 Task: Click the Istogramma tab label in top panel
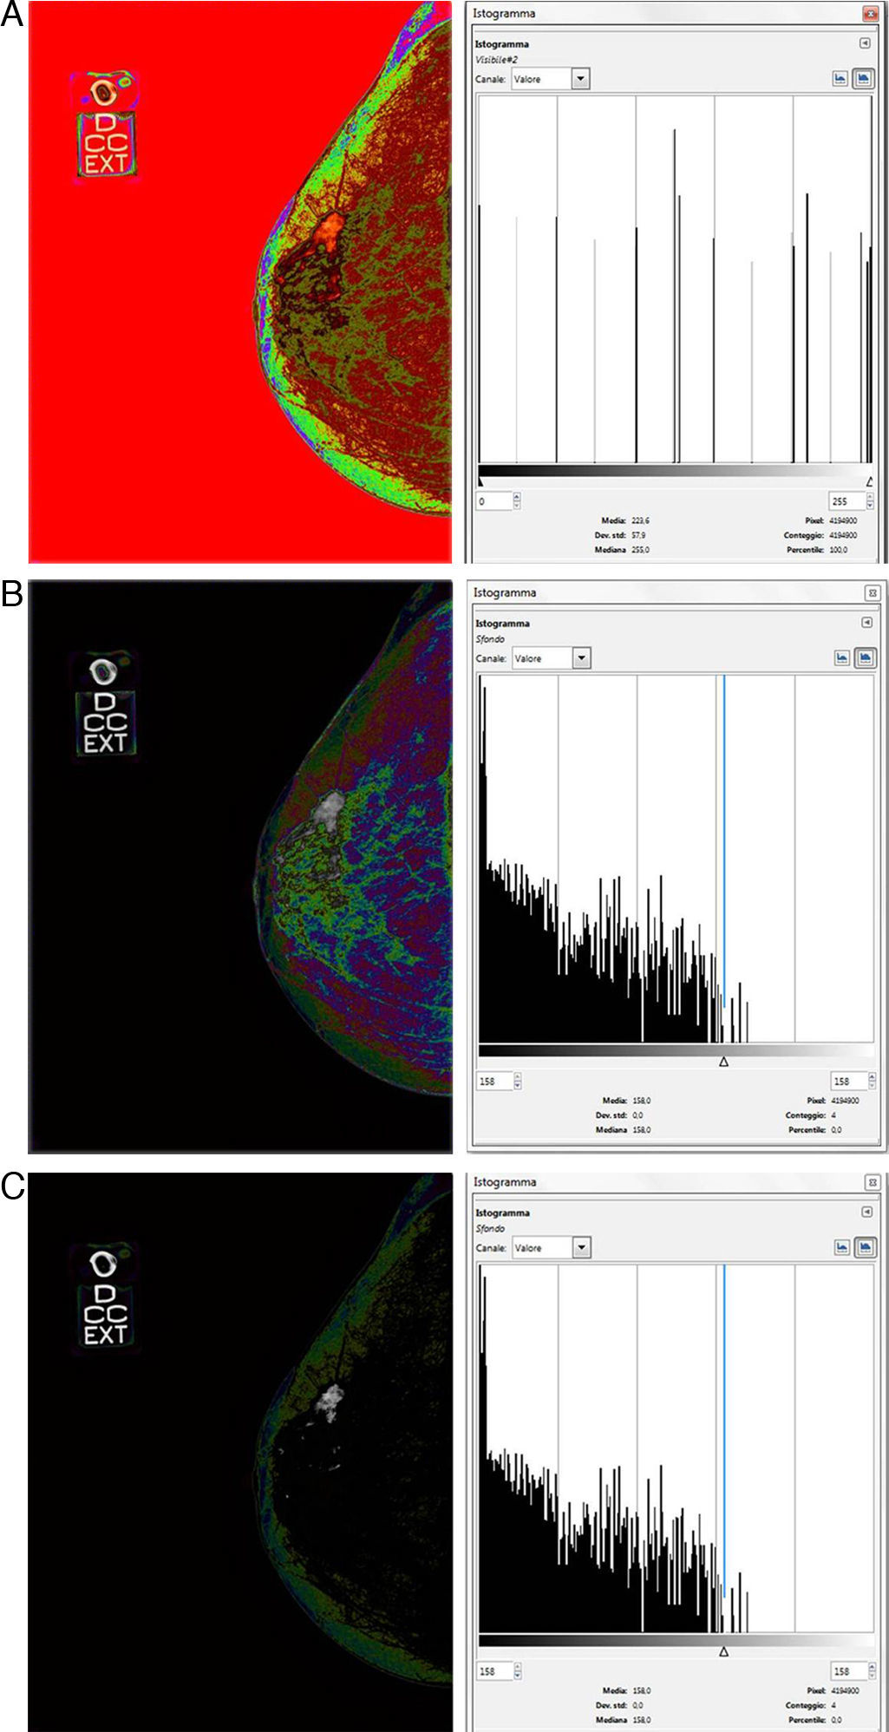tap(501, 44)
